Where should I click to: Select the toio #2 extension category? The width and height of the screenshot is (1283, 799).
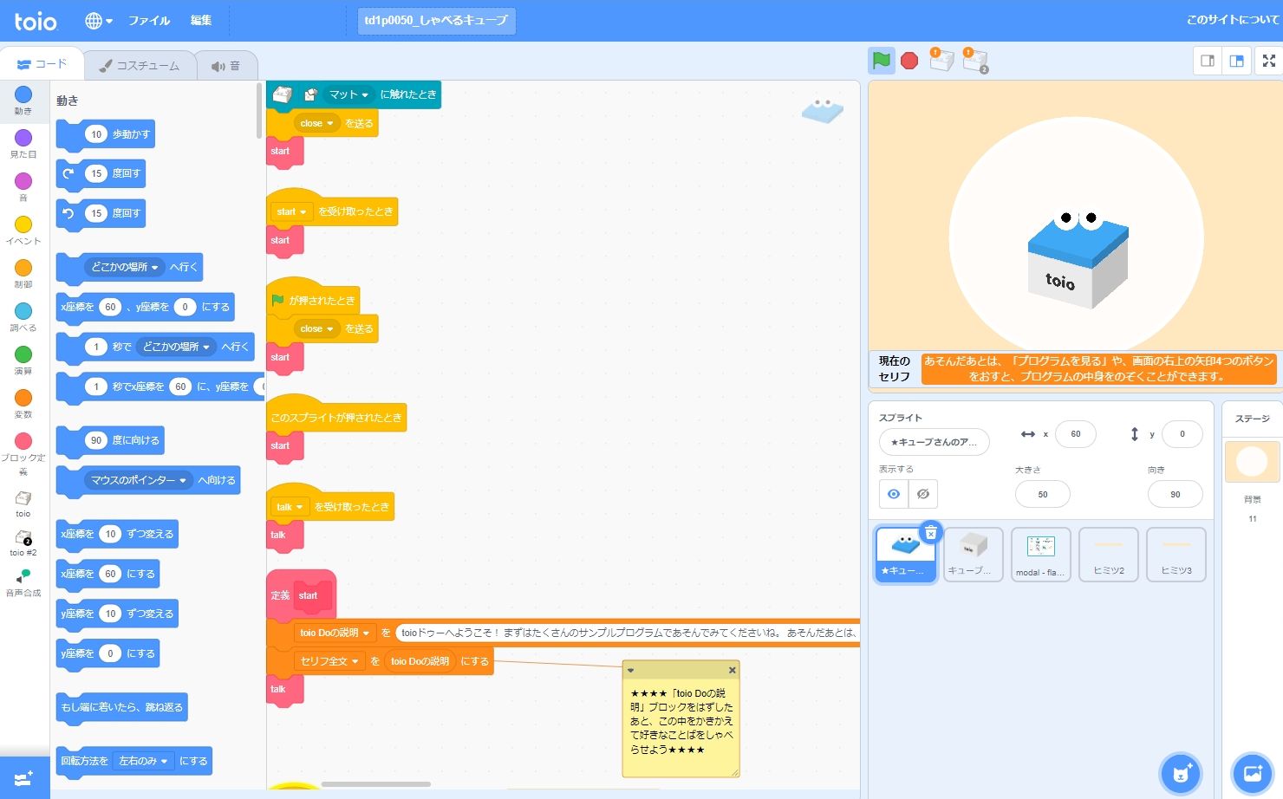click(23, 543)
